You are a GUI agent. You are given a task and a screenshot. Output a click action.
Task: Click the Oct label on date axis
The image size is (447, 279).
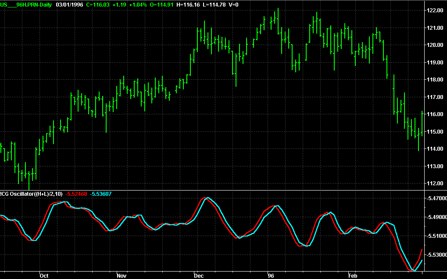click(44, 275)
